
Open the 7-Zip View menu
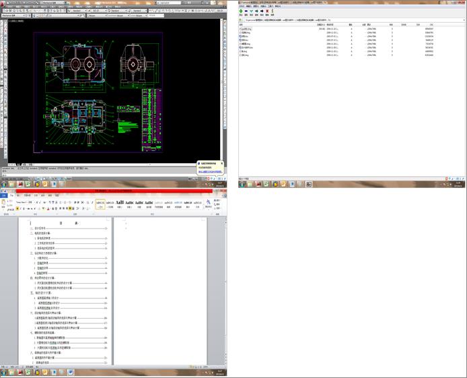(256, 6)
